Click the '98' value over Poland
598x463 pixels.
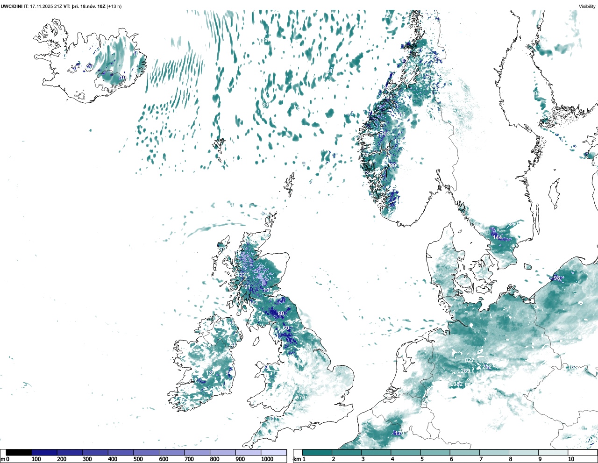(556, 278)
